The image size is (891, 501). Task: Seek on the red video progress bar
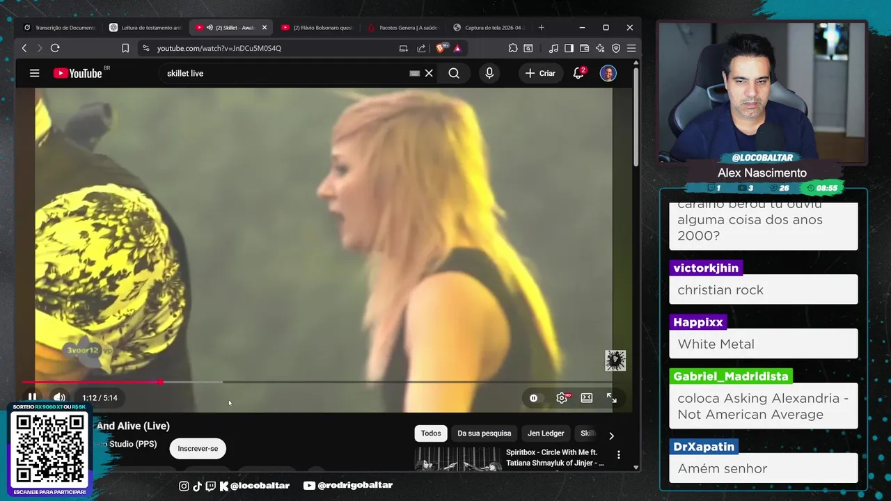(317, 382)
